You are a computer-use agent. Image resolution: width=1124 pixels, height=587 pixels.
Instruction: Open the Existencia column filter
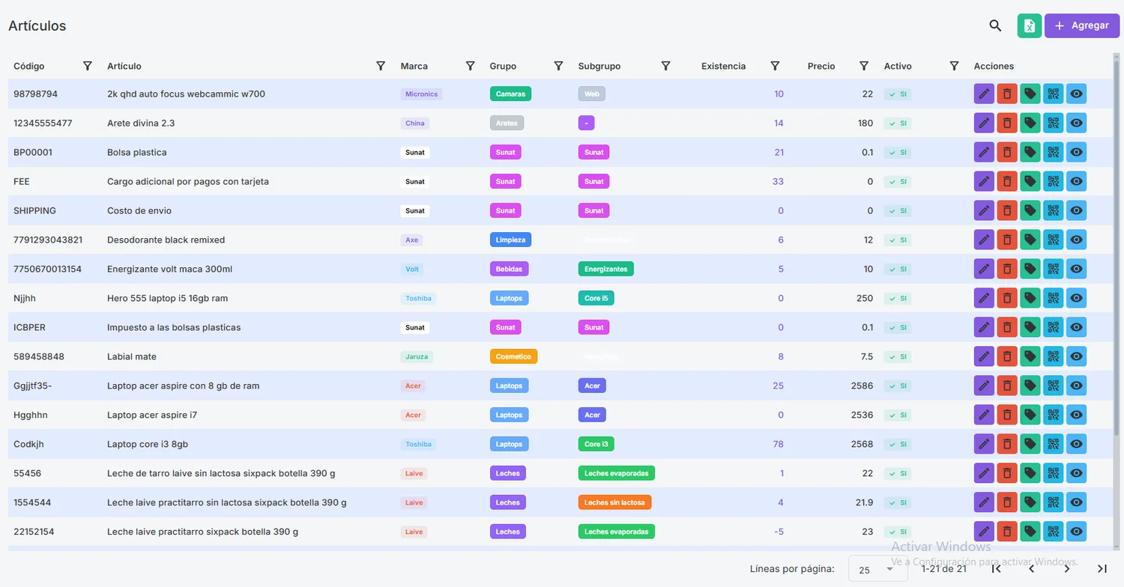pos(775,66)
